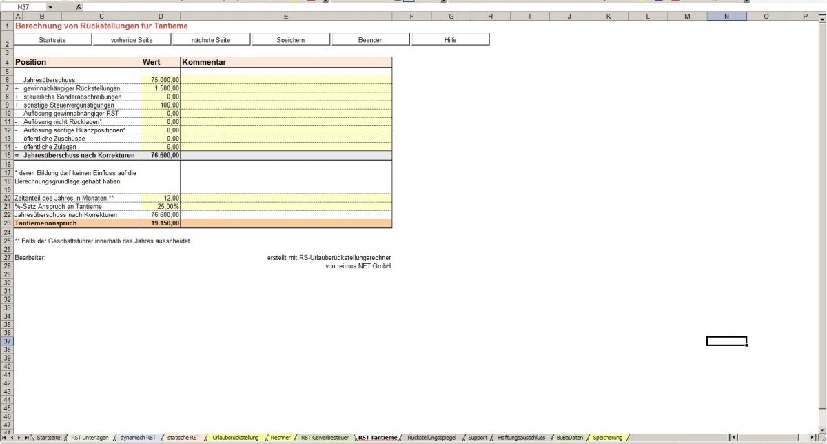827x444 pixels.
Task: Select column E header
Action: pyautogui.click(x=286, y=16)
